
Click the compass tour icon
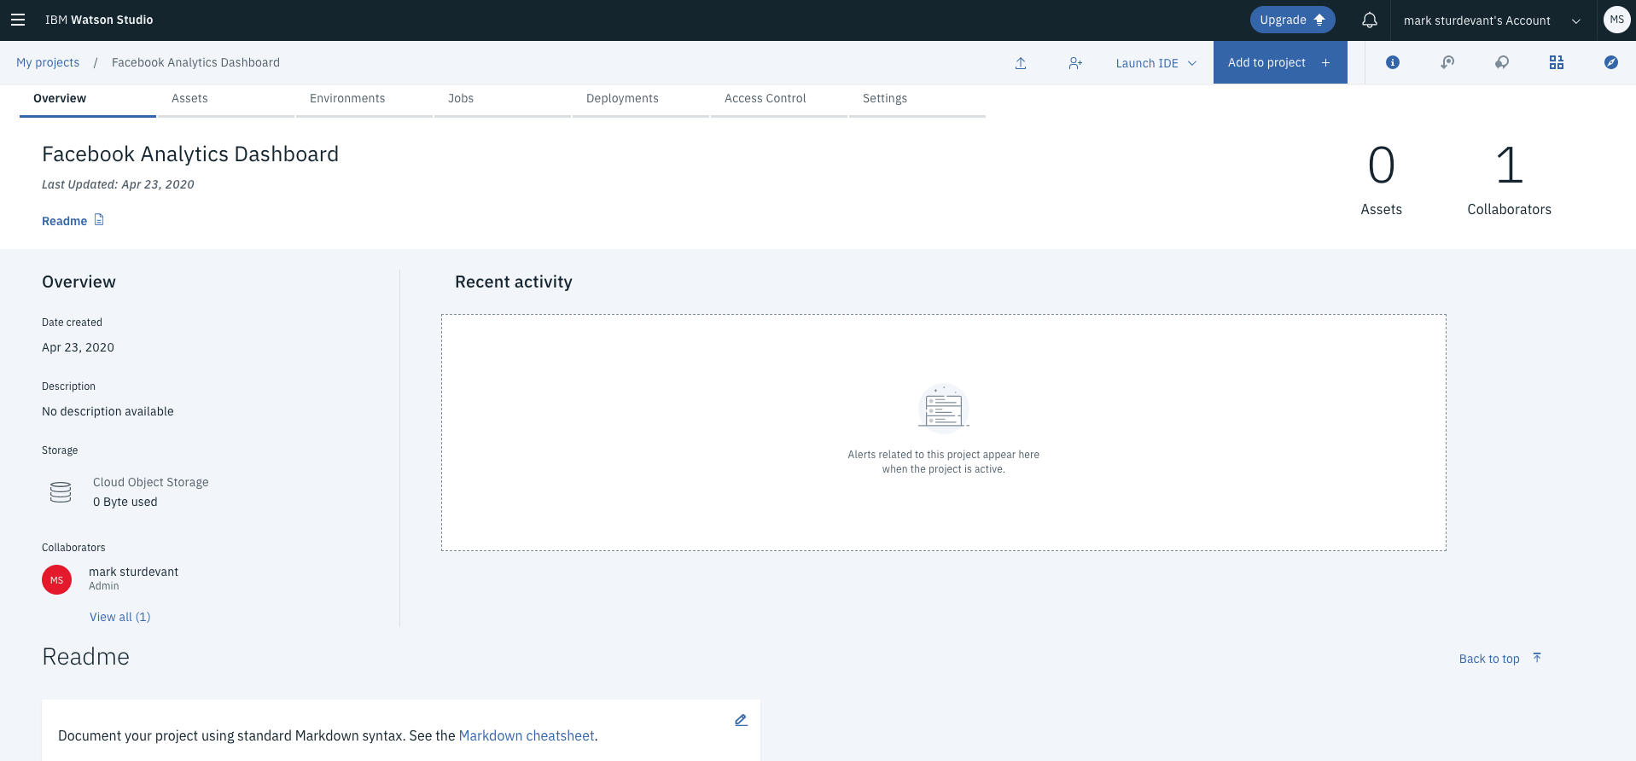tap(1611, 62)
